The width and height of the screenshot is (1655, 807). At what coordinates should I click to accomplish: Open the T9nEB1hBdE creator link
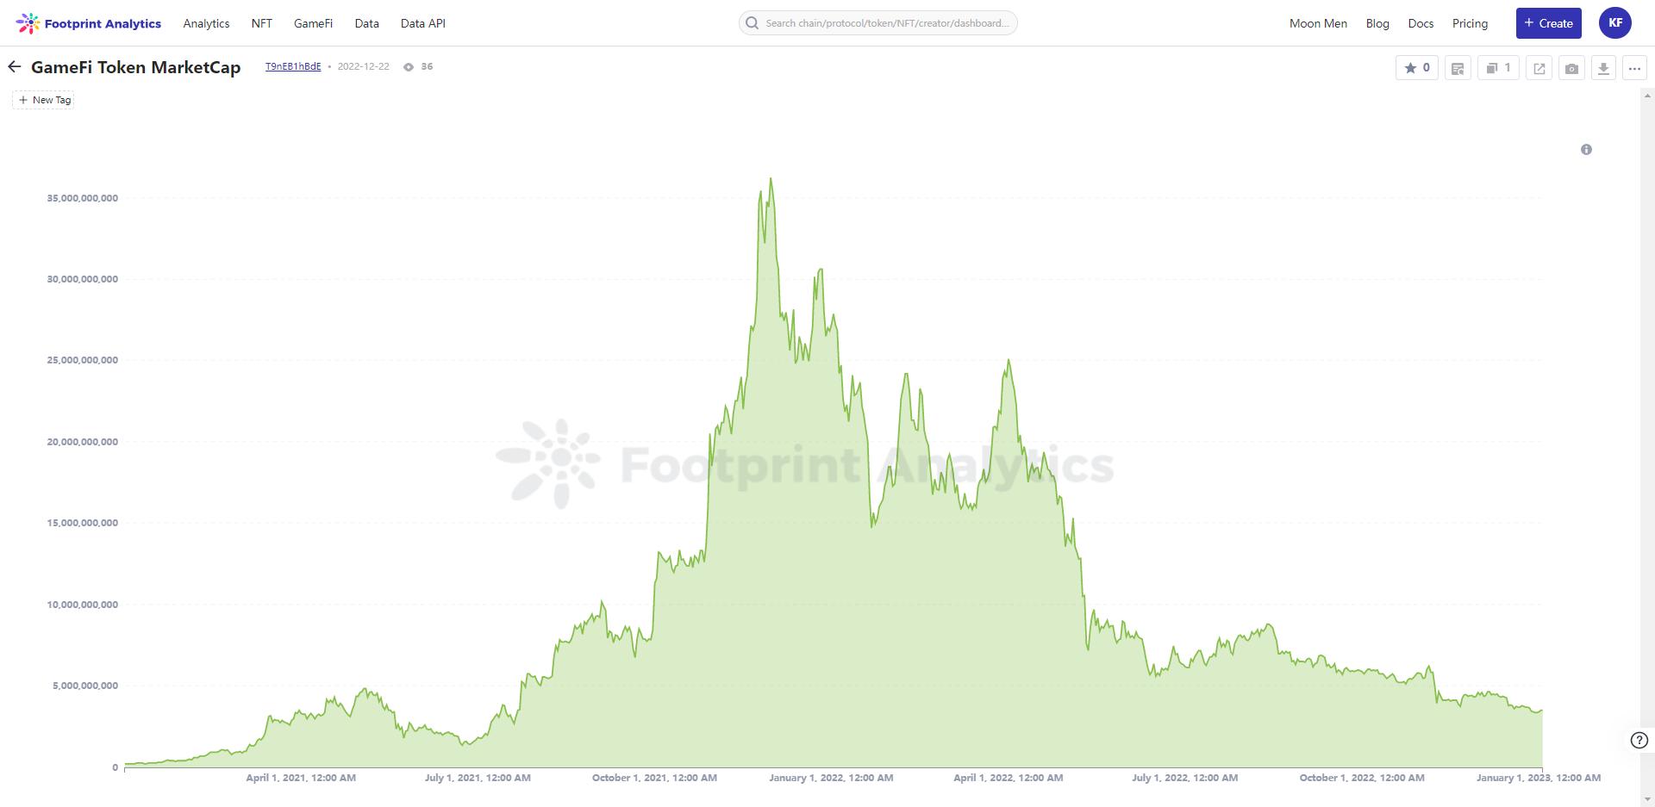click(x=293, y=66)
